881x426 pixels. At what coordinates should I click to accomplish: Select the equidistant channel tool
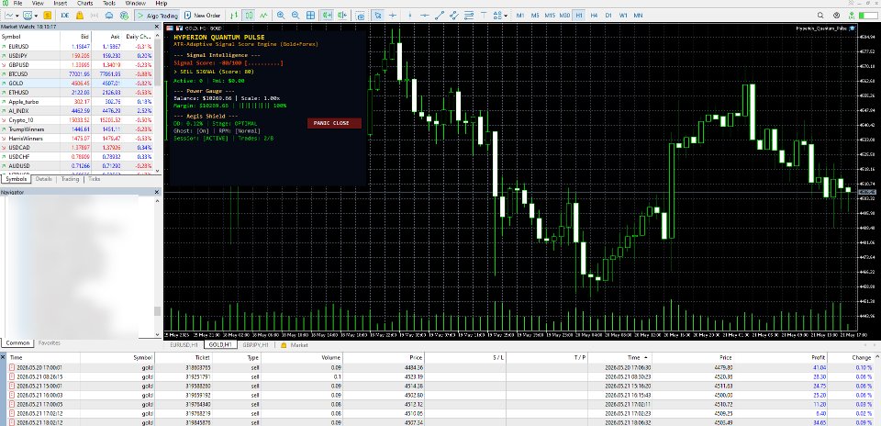click(454, 16)
